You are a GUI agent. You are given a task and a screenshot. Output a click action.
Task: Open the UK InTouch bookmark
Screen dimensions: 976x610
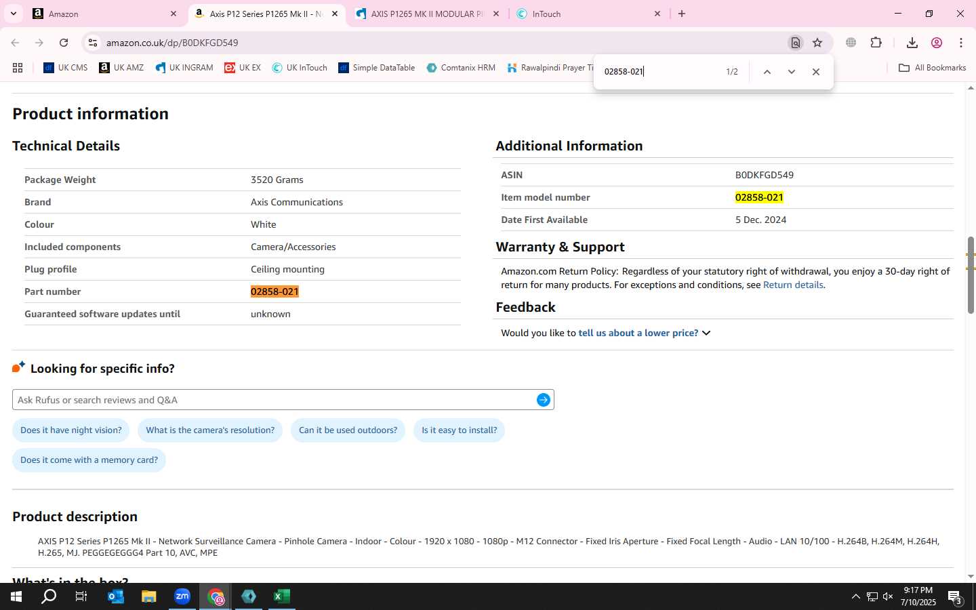pyautogui.click(x=300, y=68)
